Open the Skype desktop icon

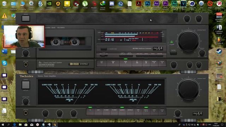tap(4, 64)
